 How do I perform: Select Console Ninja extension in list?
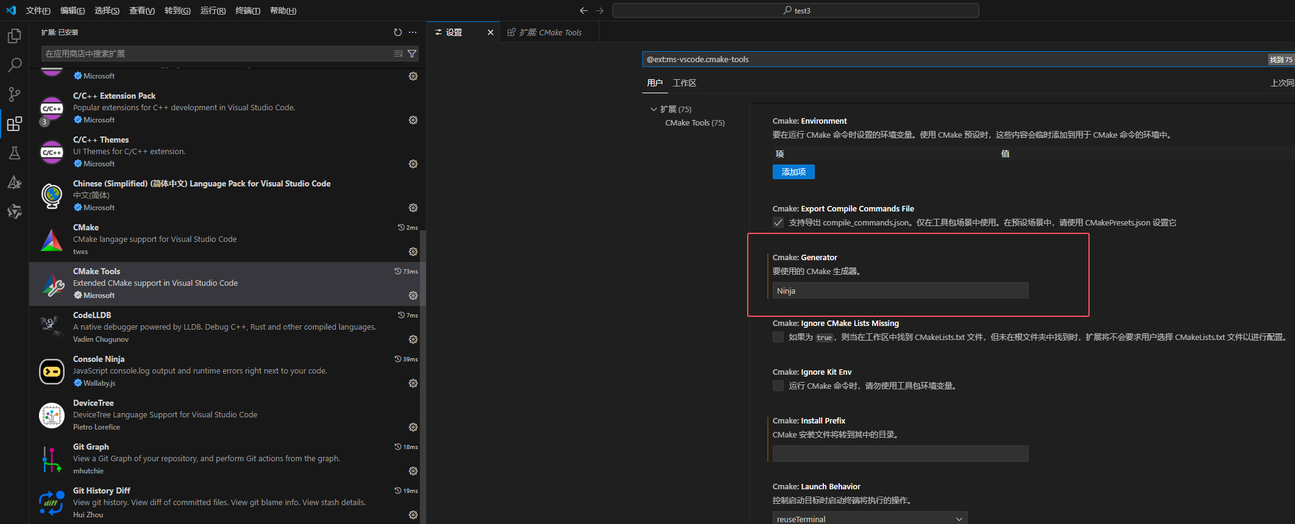pyautogui.click(x=224, y=371)
